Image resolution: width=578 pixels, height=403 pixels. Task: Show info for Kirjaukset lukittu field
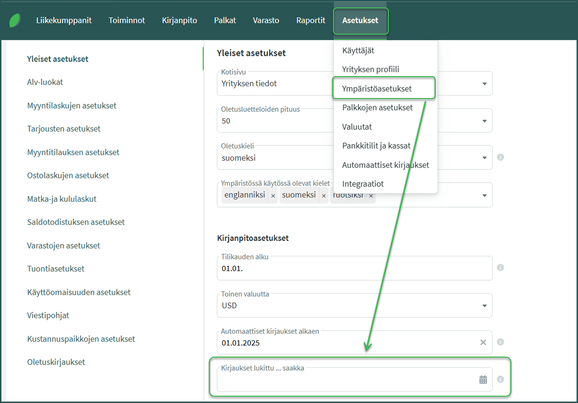point(500,379)
